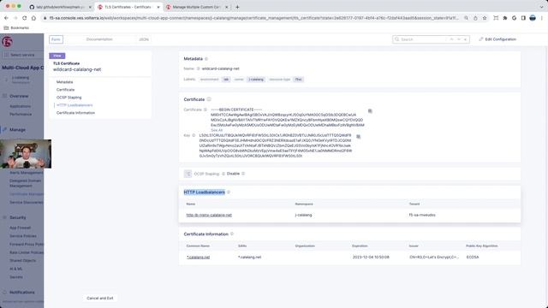Close the Manage Multiple Custom Certificates tab
Viewport: 548px width, 308px height.
(226, 7)
